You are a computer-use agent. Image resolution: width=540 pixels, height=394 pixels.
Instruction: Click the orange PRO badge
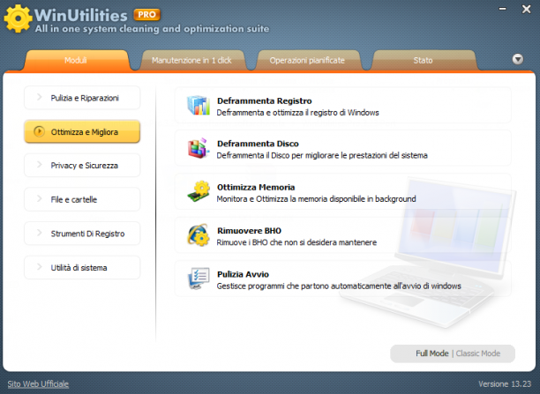[x=147, y=15]
